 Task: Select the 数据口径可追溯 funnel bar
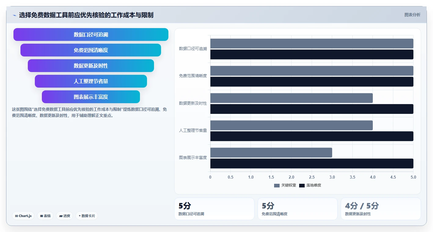[91, 34]
